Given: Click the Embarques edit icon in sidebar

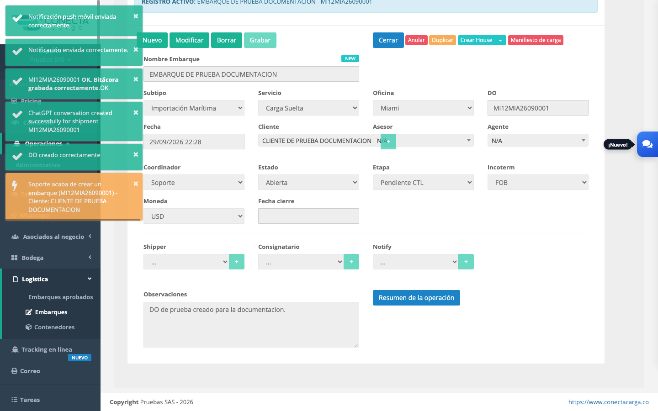Looking at the screenshot, I should pyautogui.click(x=29, y=312).
